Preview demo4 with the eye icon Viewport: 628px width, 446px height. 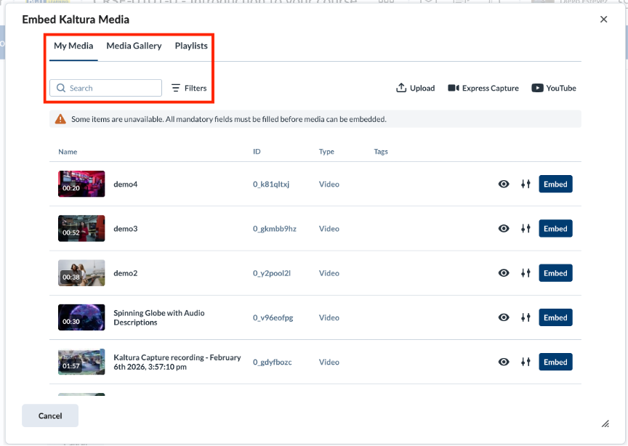[504, 185]
